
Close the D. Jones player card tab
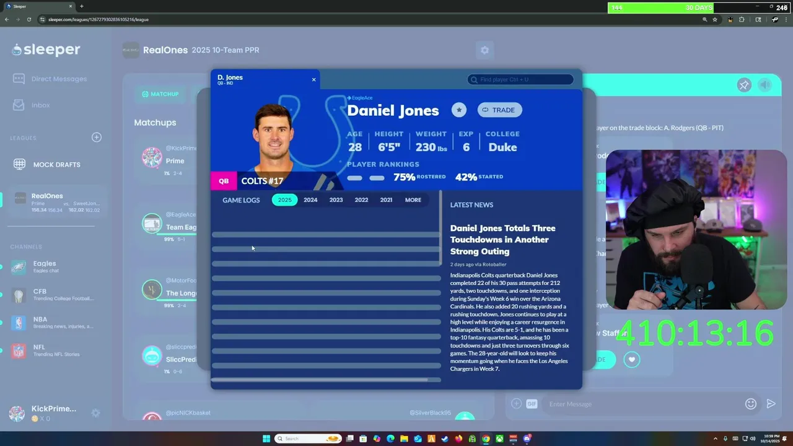pyautogui.click(x=313, y=79)
